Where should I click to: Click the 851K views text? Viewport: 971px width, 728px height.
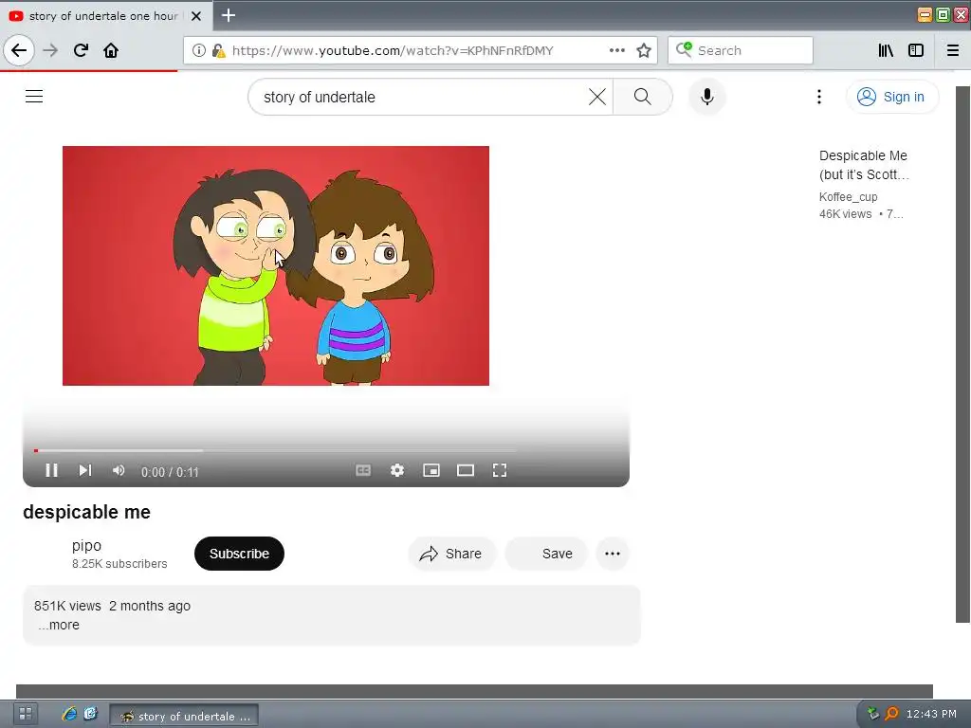coord(67,606)
